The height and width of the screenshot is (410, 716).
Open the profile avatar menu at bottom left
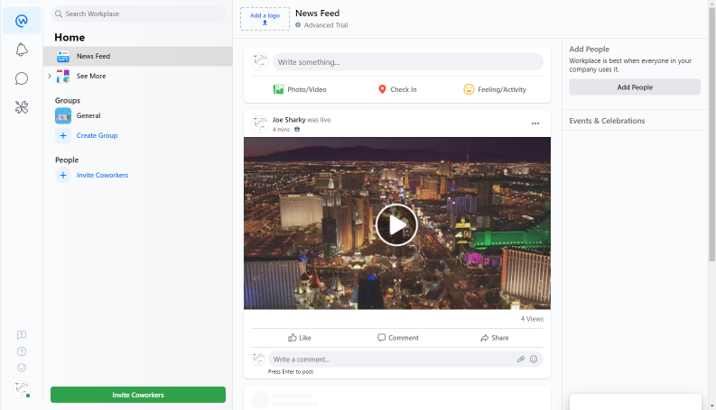tap(21, 389)
